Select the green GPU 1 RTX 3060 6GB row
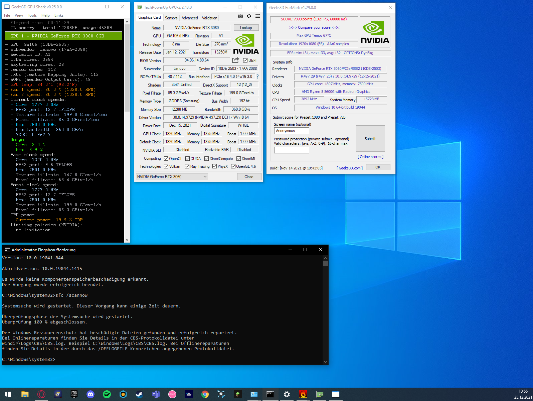533x401 pixels. click(x=63, y=36)
